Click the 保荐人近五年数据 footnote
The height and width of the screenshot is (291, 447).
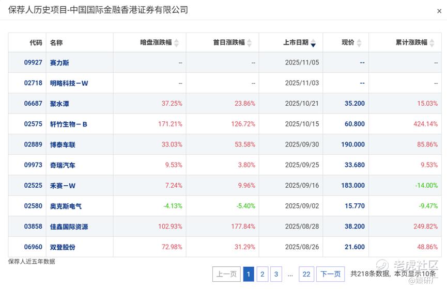[x=32, y=262]
